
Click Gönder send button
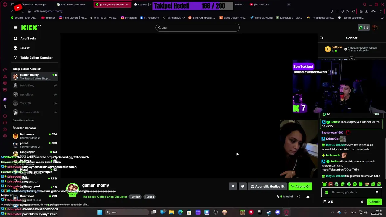[x=374, y=202]
